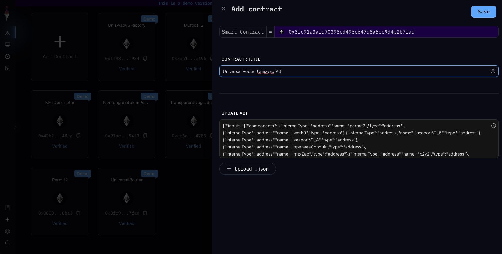This screenshot has width=502, height=254.
Task: Click the Demo badge on Permit2
Action: tap(83, 174)
